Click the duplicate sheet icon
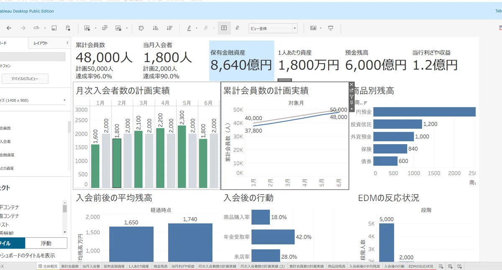The width and height of the screenshot is (502, 270). [x=105, y=28]
